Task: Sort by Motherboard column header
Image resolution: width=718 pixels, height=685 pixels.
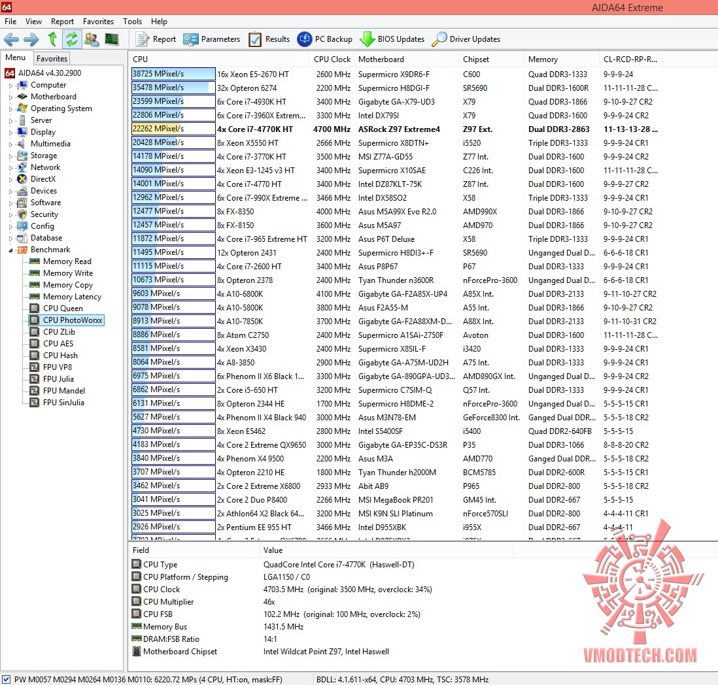Action: pyautogui.click(x=405, y=59)
